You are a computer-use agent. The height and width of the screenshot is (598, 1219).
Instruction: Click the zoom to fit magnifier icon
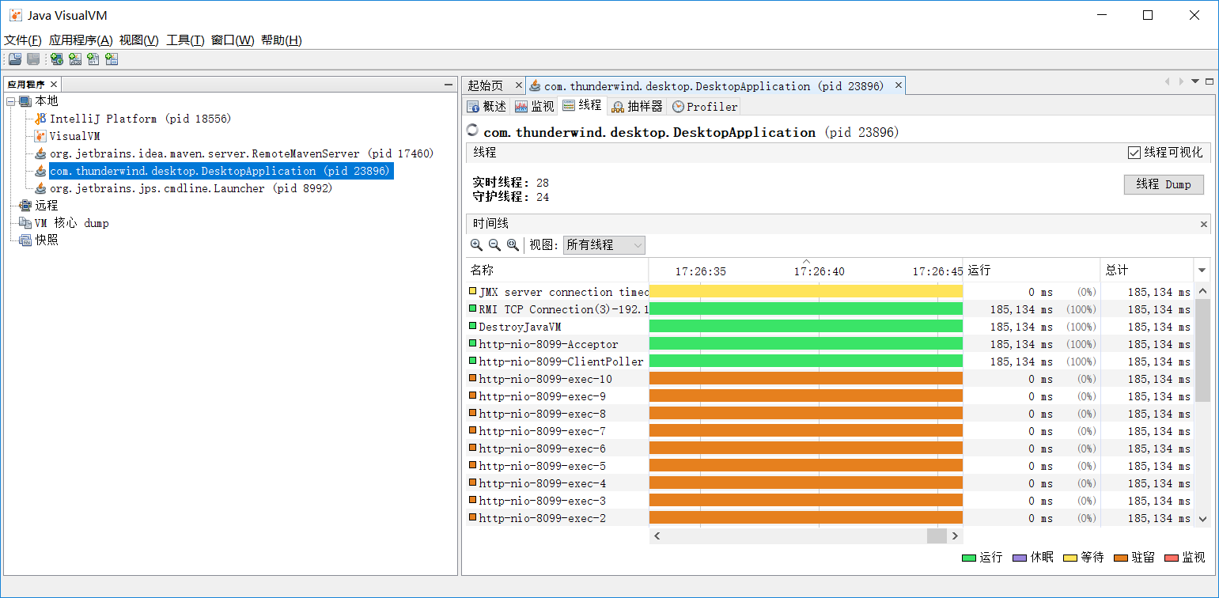(513, 245)
